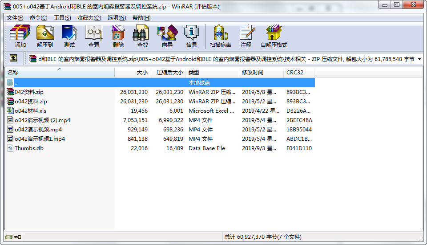
Task: Click the o042演示视频1.mp4 video file icon
Action: pos(10,139)
